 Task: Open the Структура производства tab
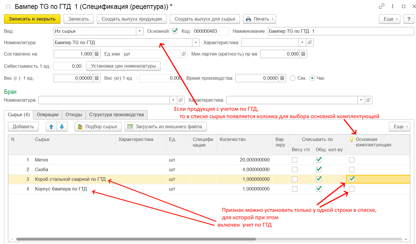[116, 115]
